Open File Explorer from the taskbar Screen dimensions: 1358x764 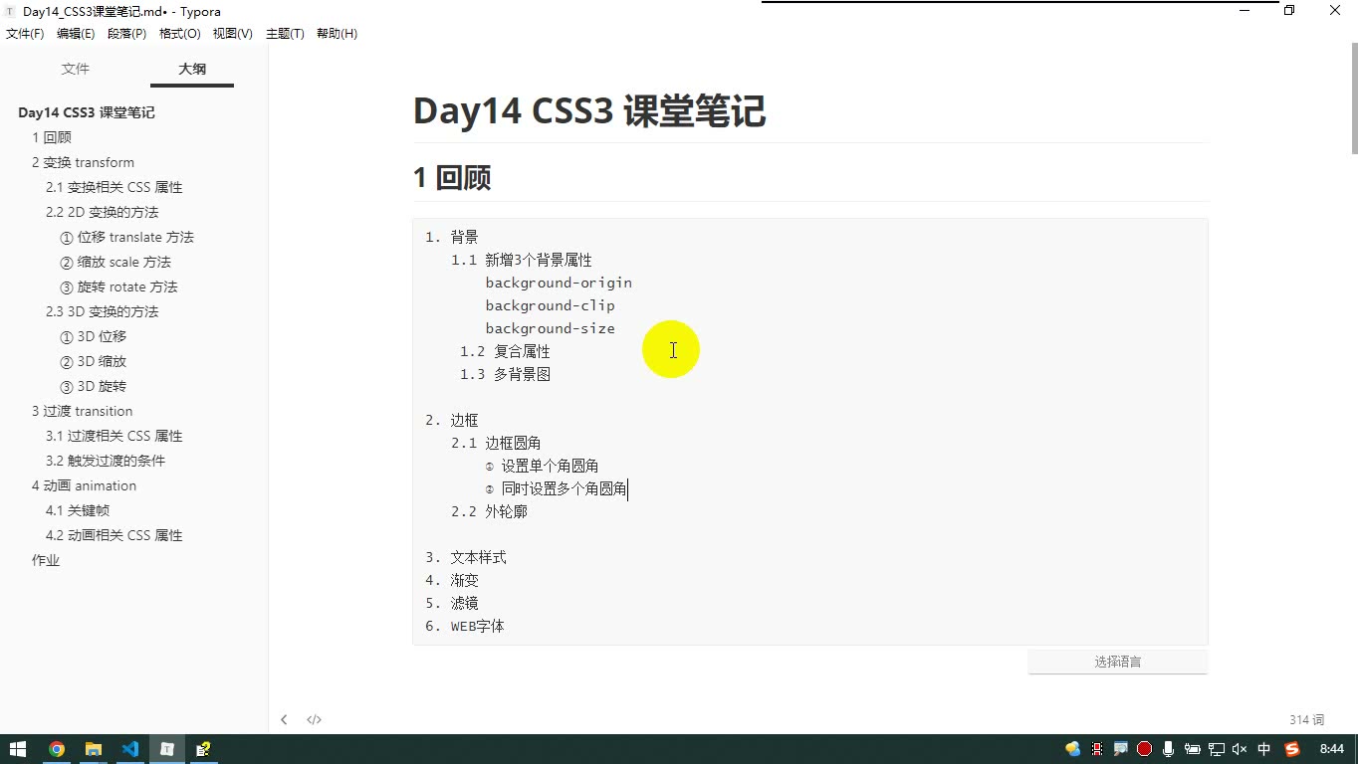pyautogui.click(x=94, y=749)
